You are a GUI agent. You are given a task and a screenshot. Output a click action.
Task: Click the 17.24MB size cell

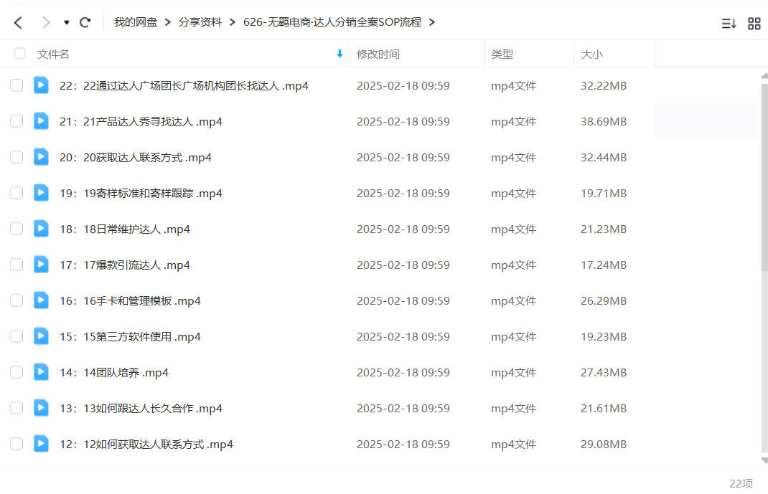click(604, 265)
